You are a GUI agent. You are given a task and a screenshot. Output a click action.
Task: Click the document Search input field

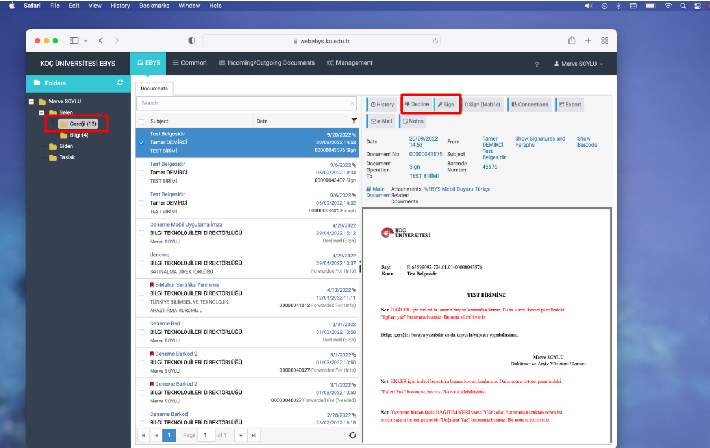tap(244, 103)
